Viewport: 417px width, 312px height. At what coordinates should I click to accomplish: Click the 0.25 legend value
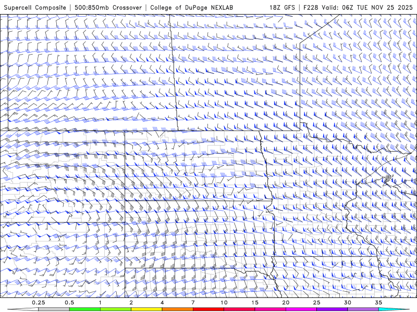[x=39, y=303]
